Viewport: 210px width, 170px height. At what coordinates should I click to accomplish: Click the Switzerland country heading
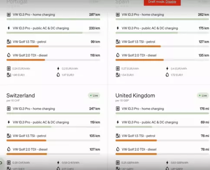pos(20,95)
